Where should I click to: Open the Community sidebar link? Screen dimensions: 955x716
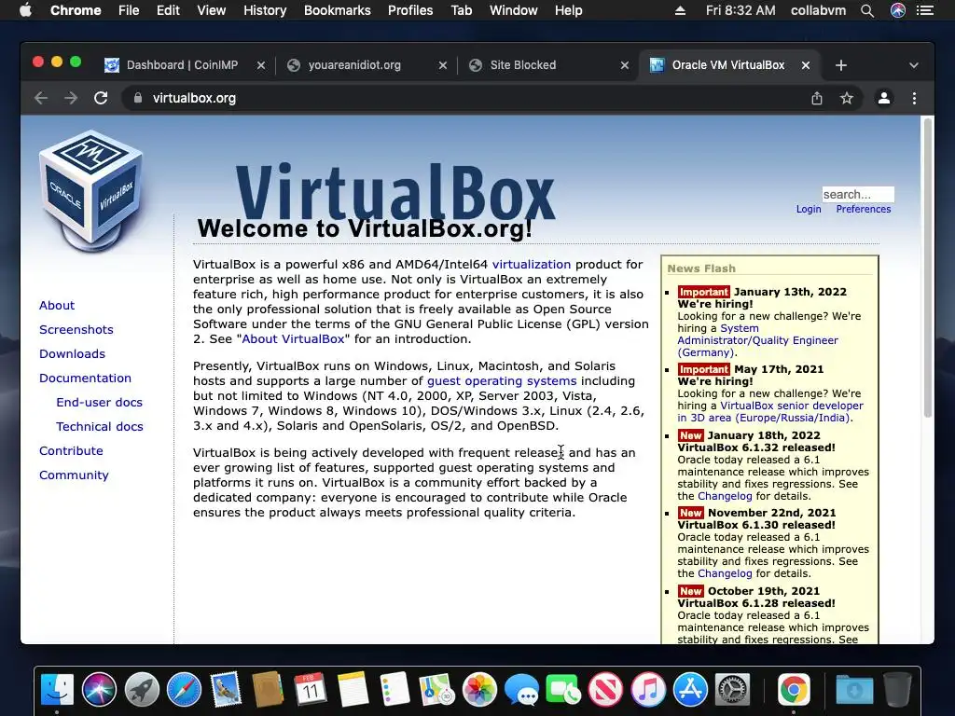point(74,475)
